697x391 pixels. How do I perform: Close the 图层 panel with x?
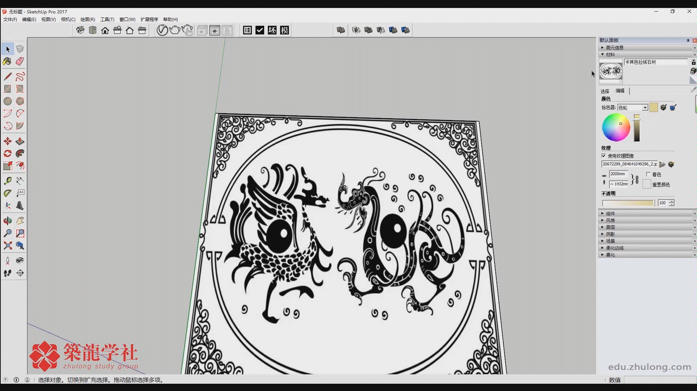tap(695, 227)
